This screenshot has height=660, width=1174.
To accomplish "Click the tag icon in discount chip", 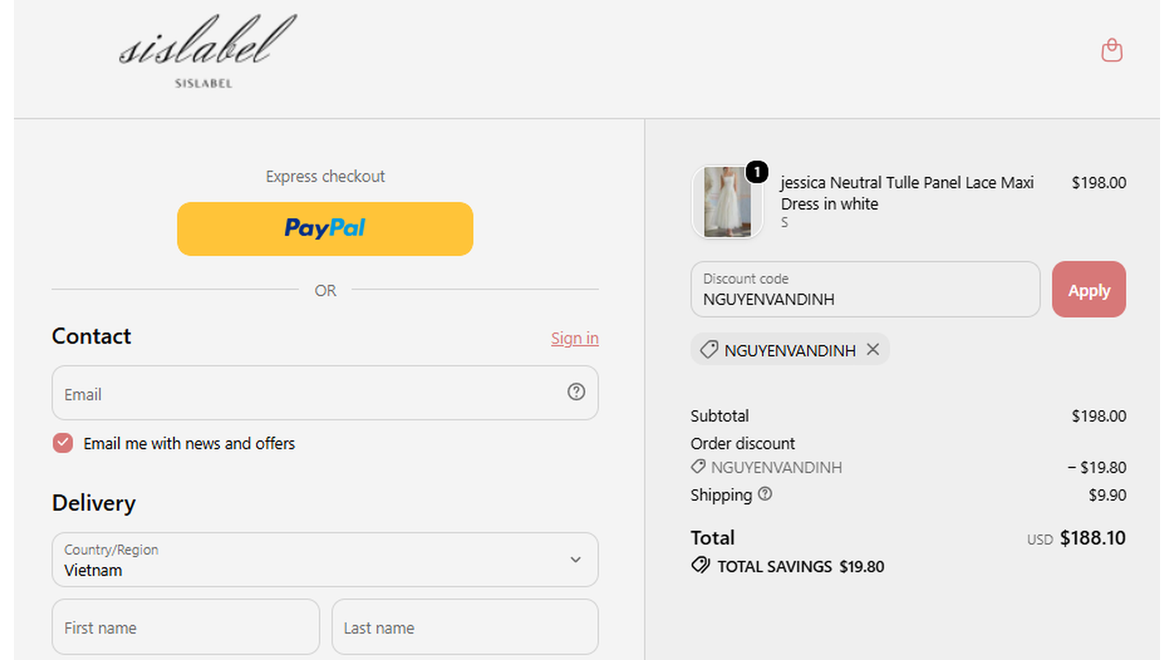I will point(709,350).
